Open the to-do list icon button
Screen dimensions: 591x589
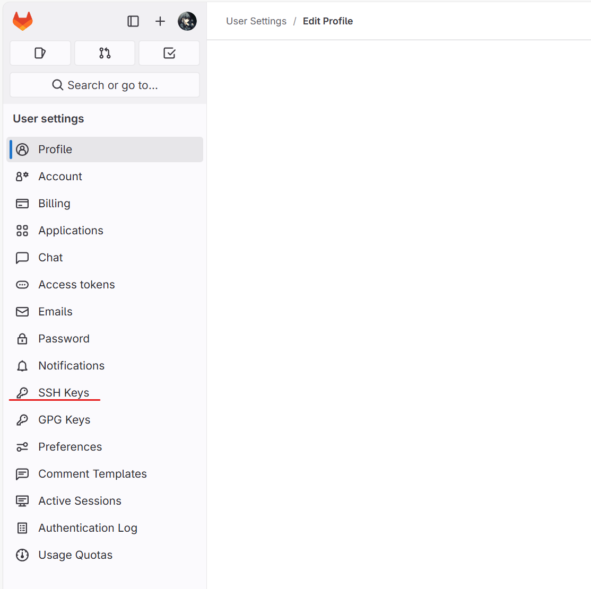click(x=169, y=53)
